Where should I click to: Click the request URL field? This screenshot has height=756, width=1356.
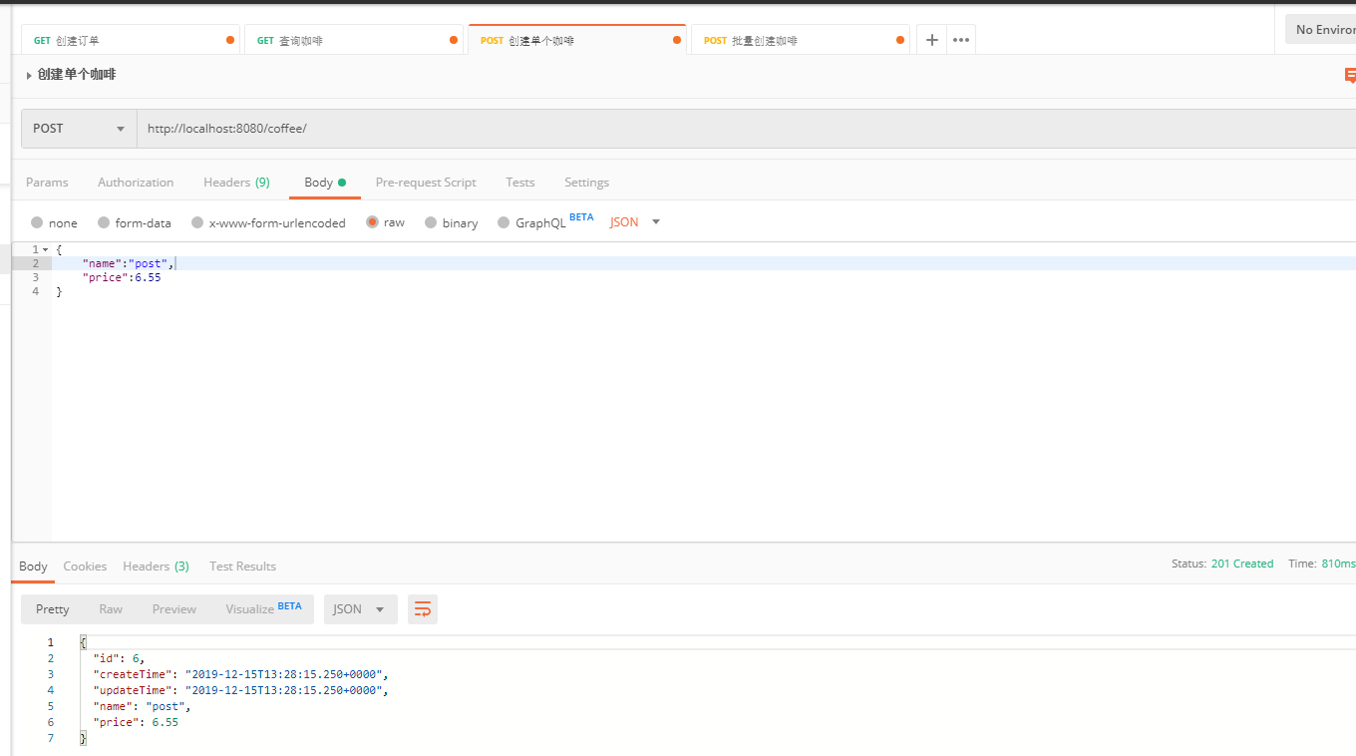pos(747,129)
